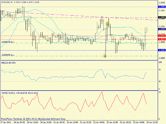The height and width of the screenshot is (124, 166).
Task: Select the blue 1.3395 price label
Action: (x=162, y=7)
